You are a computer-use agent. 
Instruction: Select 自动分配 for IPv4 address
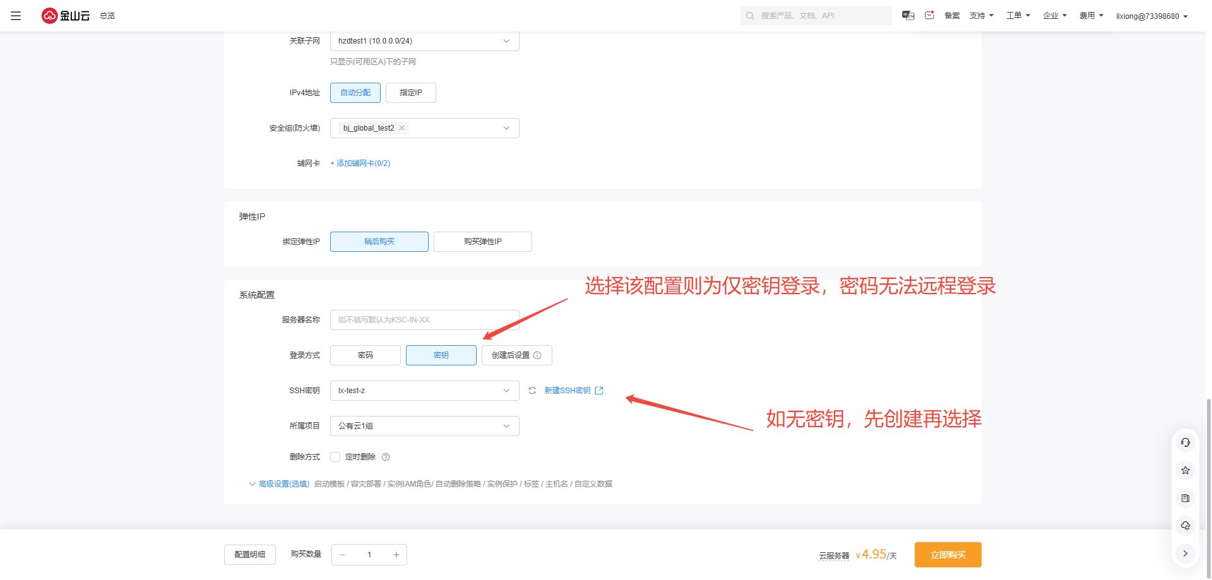355,93
